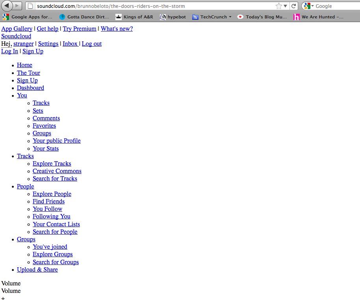Click the Get help link
360x300 pixels.
pos(48,29)
